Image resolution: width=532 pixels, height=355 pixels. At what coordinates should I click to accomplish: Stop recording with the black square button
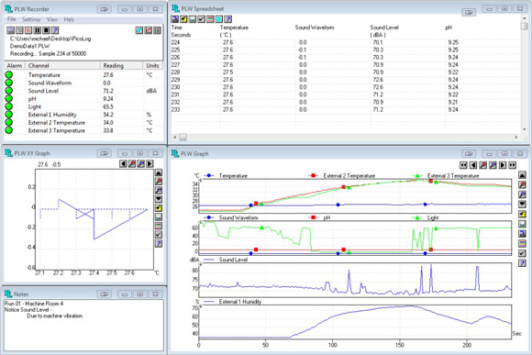pos(46,30)
